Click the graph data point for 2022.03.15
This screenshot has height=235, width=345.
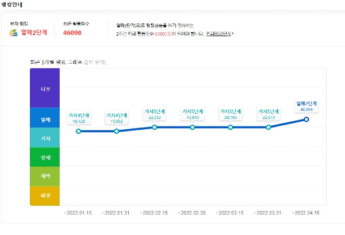click(x=231, y=127)
